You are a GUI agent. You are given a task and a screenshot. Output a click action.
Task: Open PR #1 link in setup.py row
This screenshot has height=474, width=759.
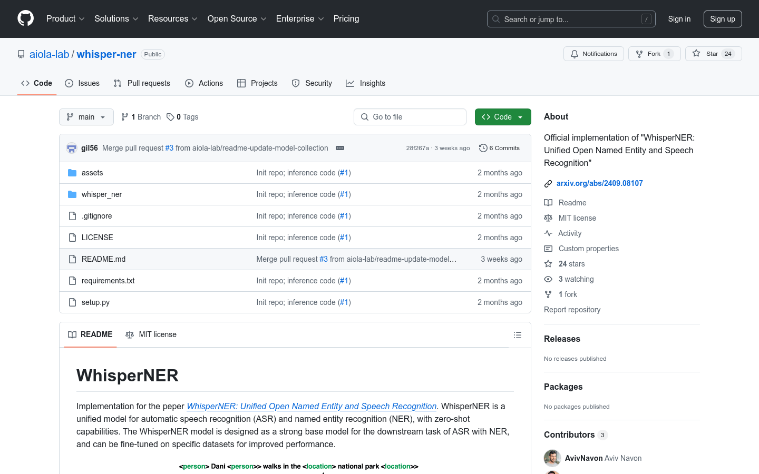coord(344,302)
